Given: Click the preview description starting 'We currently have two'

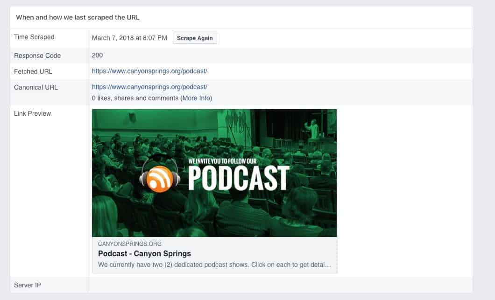Looking at the screenshot, I should (x=214, y=265).
